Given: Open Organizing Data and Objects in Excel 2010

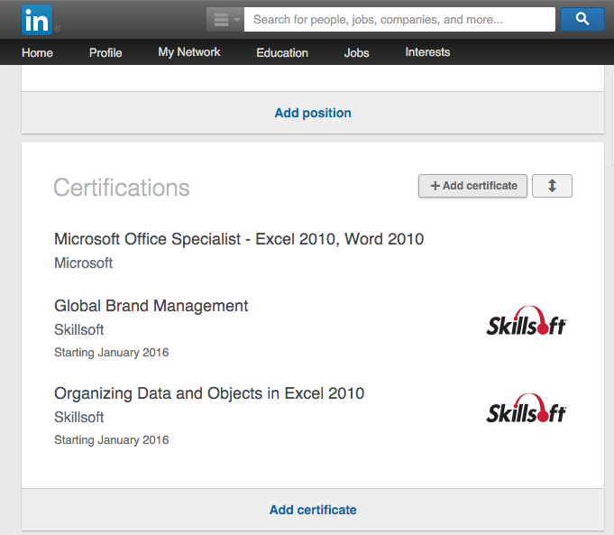Looking at the screenshot, I should pyautogui.click(x=209, y=393).
